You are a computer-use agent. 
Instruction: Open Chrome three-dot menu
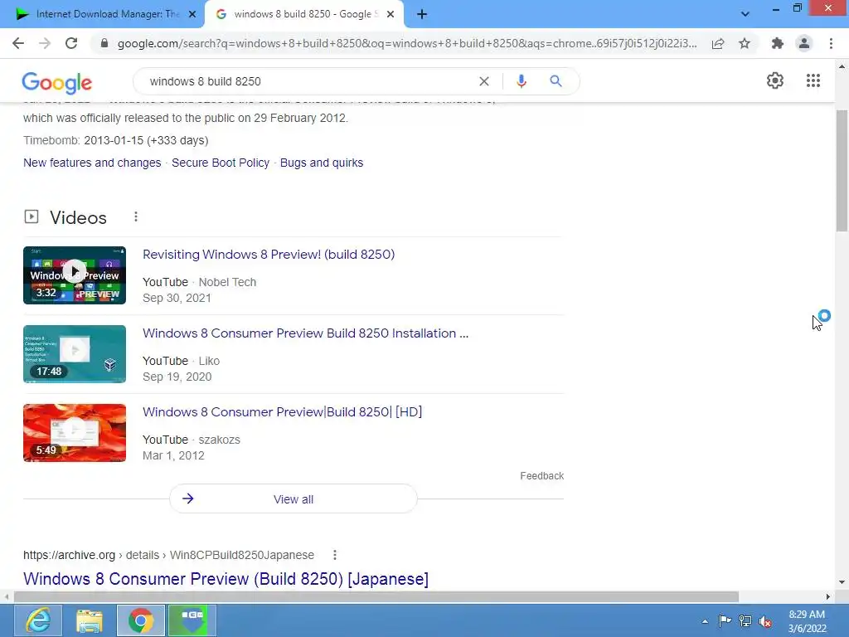point(831,43)
